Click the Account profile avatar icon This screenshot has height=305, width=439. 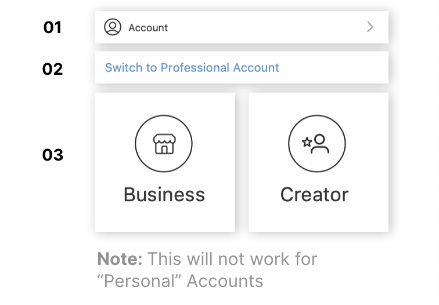pos(113,27)
